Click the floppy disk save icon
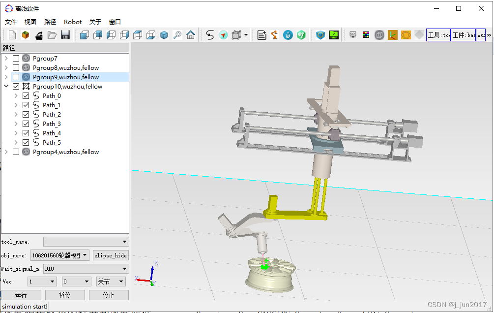 coord(65,35)
